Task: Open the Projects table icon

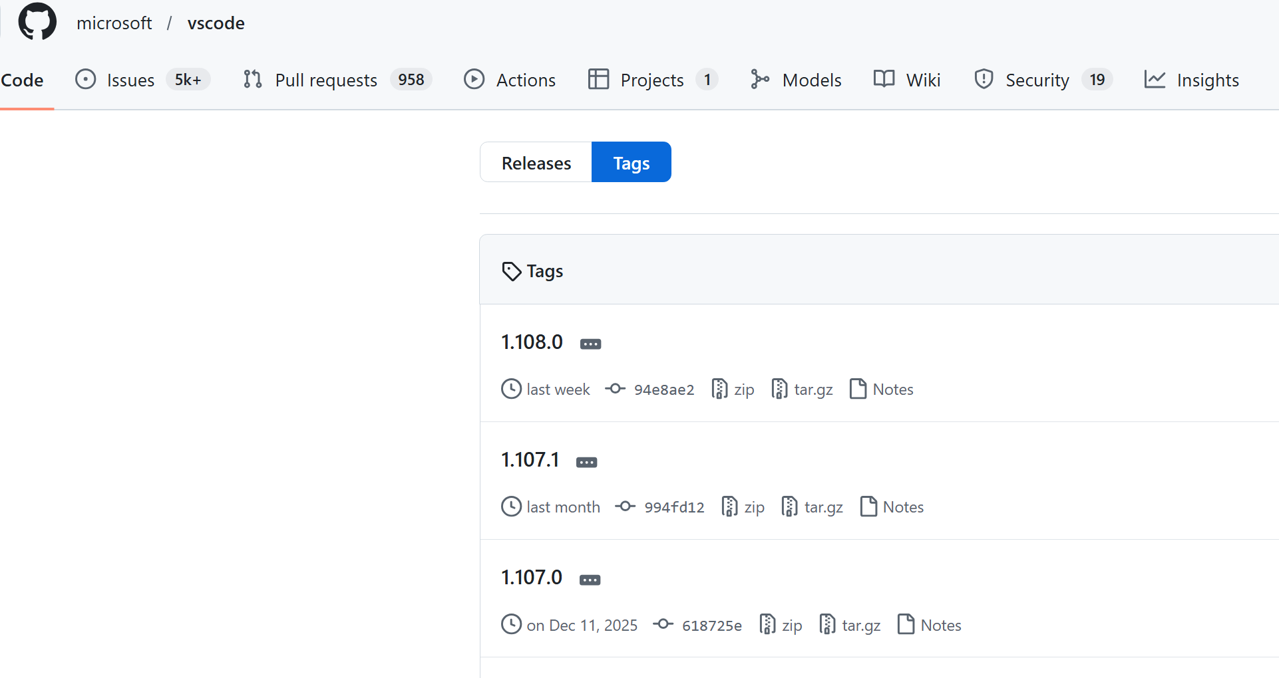Action: (598, 79)
